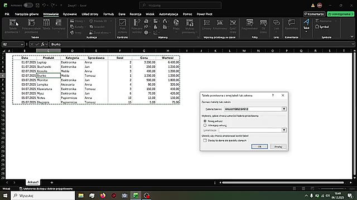Open the Dane ribbon tab
The height and width of the screenshot is (200, 357).
[x=122, y=14]
